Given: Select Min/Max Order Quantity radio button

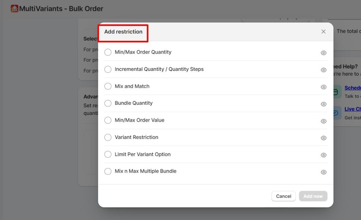Looking at the screenshot, I should 108,52.
